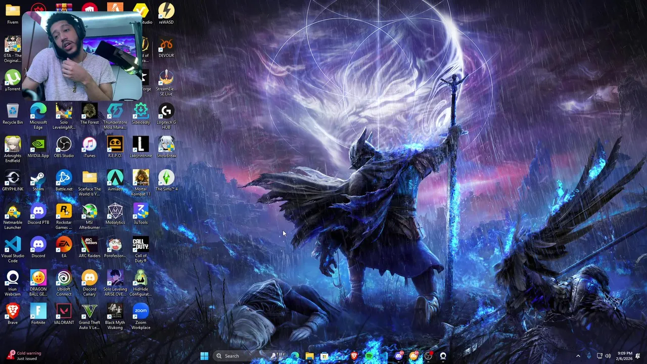This screenshot has width=647, height=364.
Task: Open Rockstar Games Launcher icon
Action: pyautogui.click(x=64, y=216)
